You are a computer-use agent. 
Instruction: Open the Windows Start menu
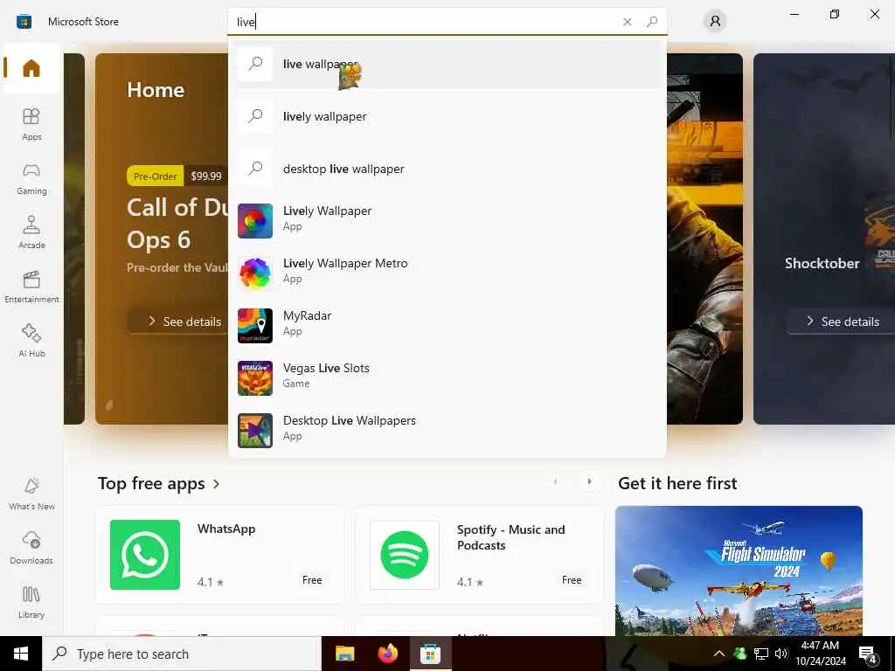pos(21,654)
